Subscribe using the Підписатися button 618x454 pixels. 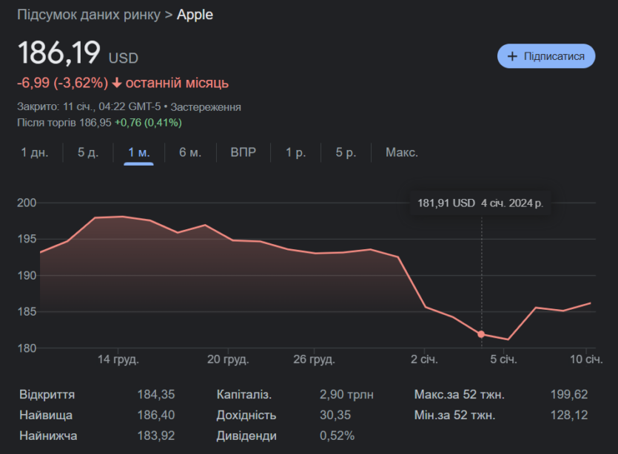(546, 56)
